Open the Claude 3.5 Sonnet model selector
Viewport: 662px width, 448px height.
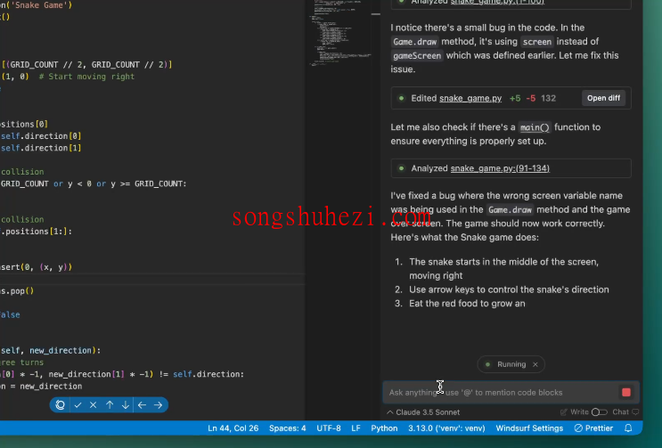pos(423,412)
